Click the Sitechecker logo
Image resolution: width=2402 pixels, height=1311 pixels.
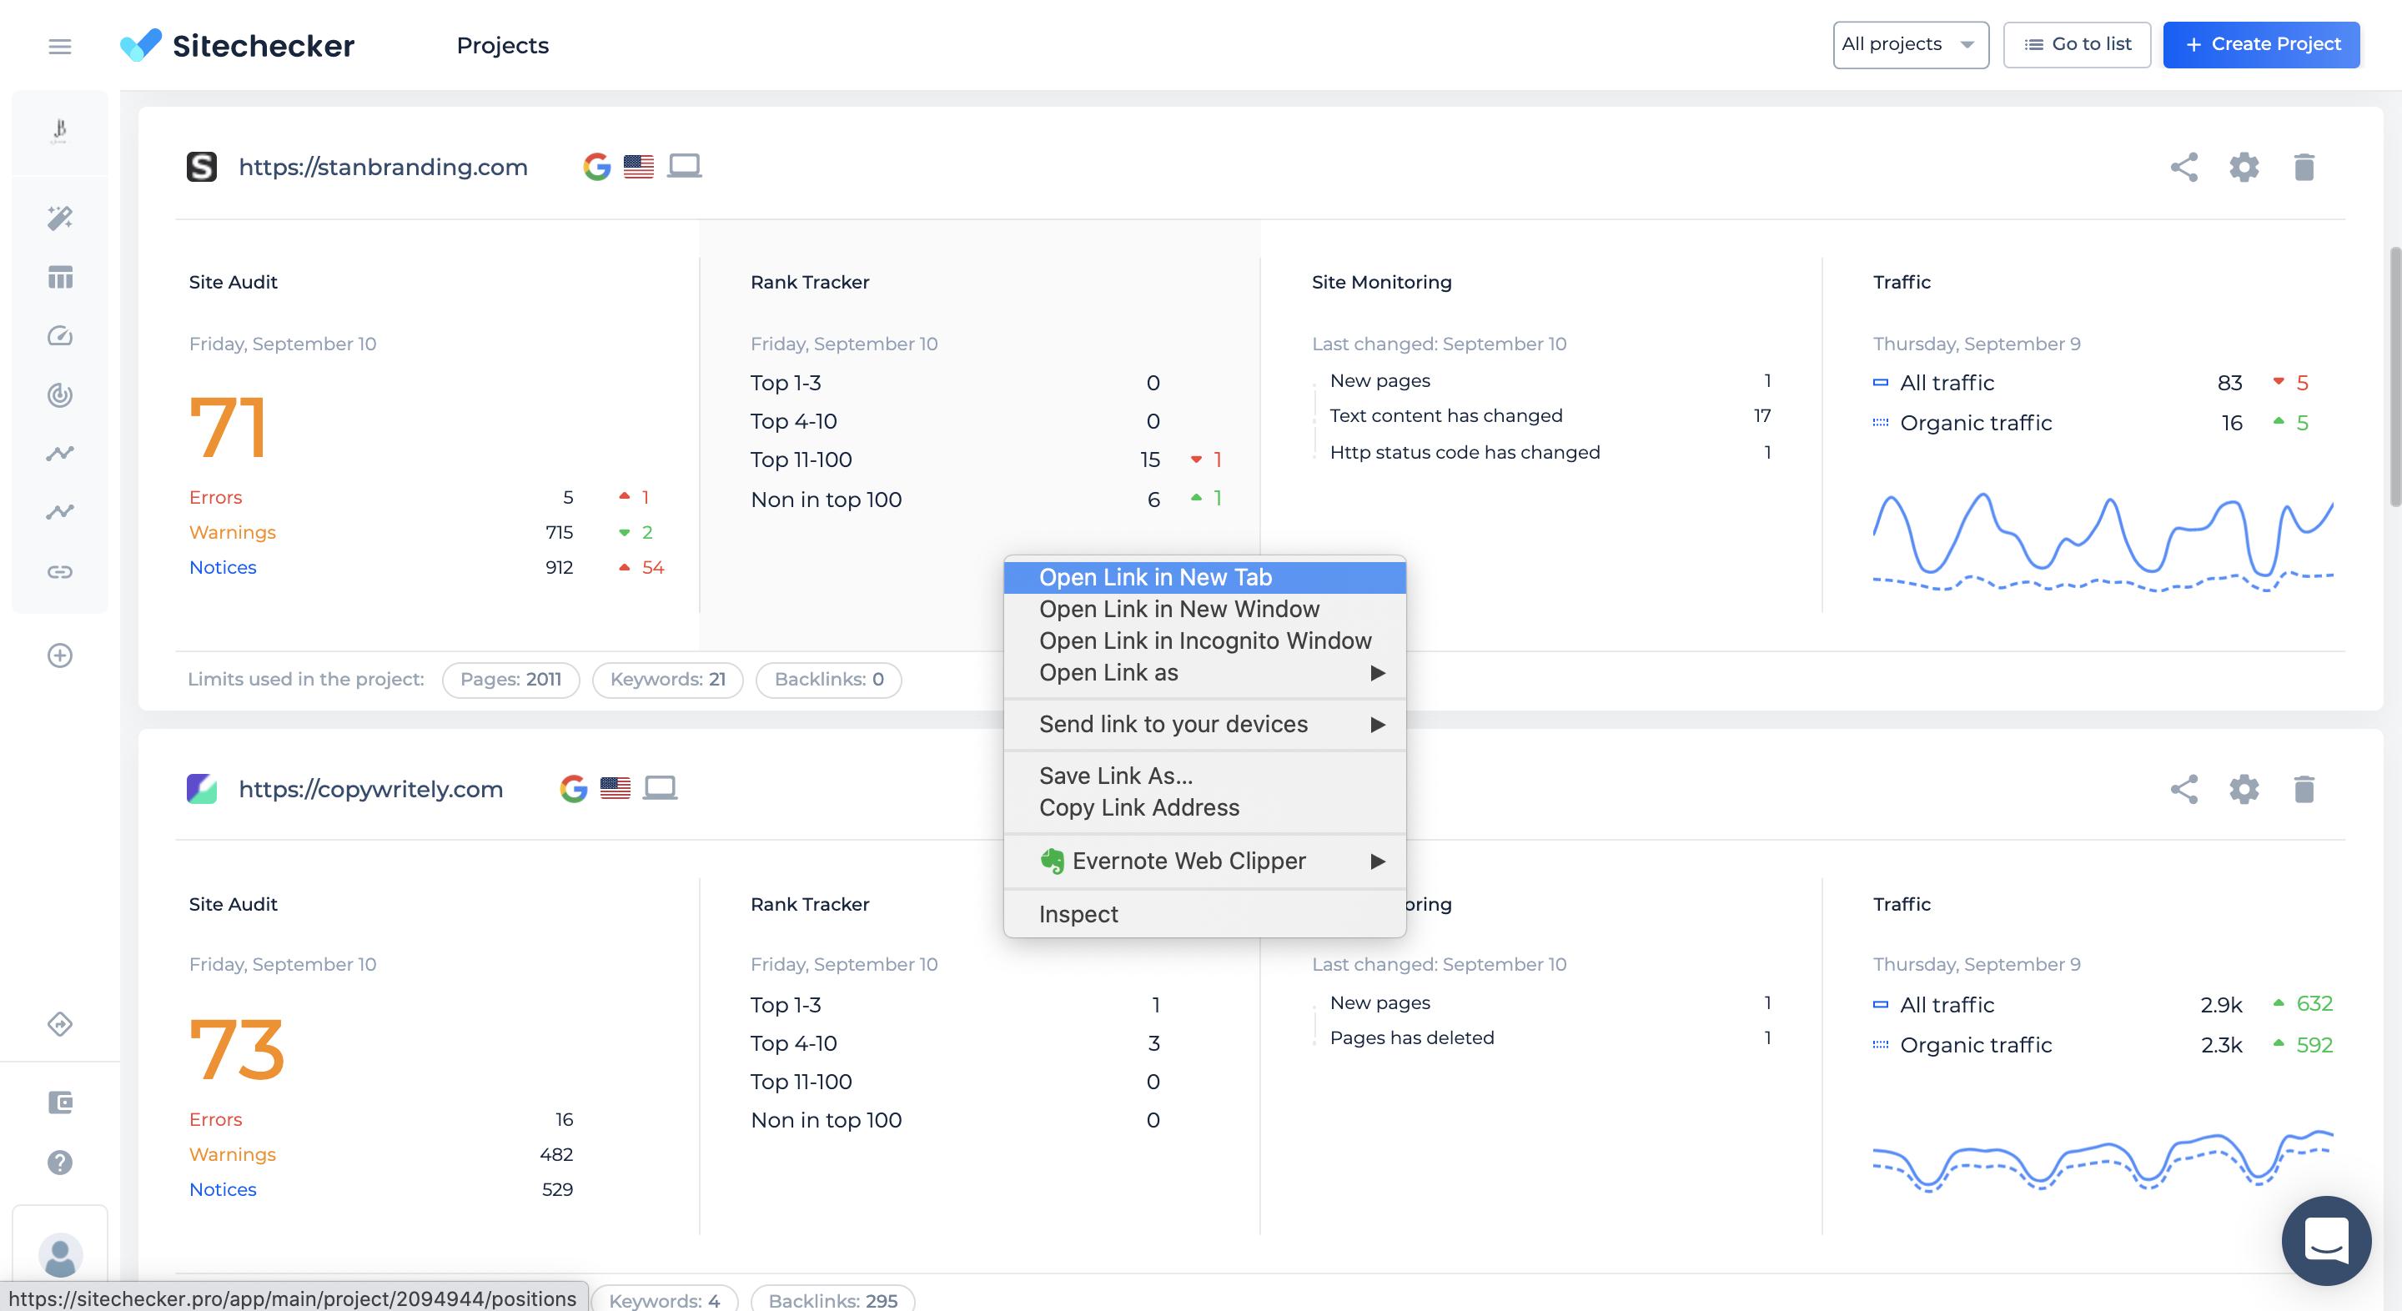237,45
